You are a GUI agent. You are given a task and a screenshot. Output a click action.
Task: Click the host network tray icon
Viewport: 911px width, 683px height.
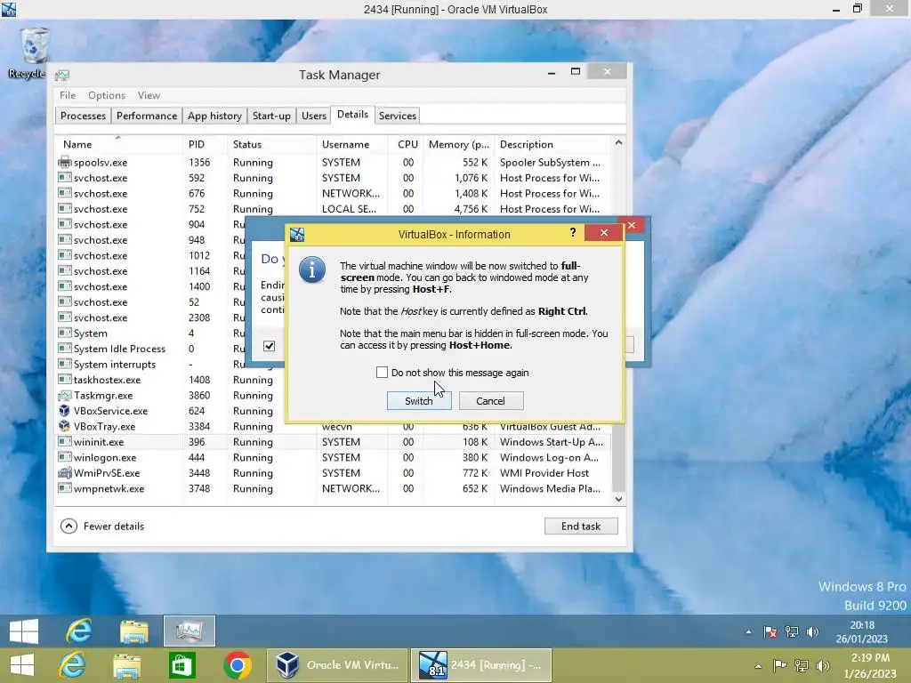(x=802, y=665)
